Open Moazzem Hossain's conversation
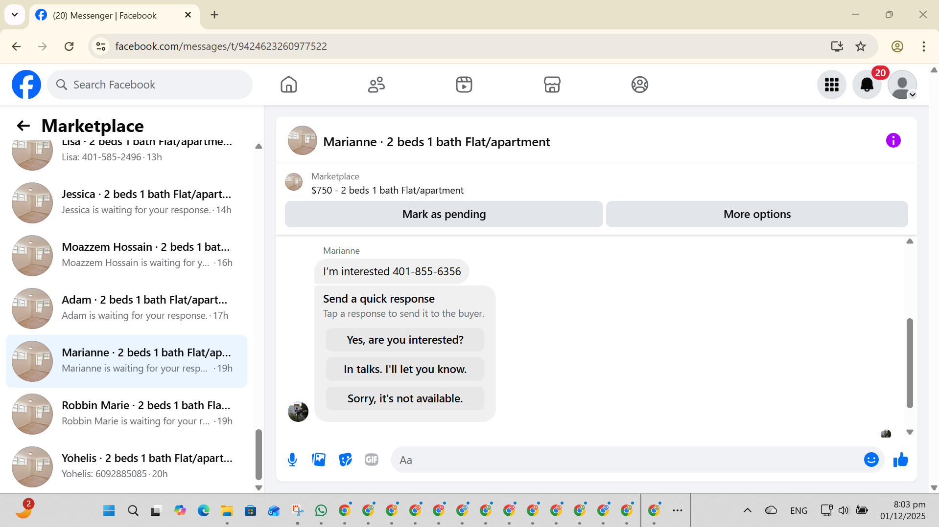 (x=126, y=255)
